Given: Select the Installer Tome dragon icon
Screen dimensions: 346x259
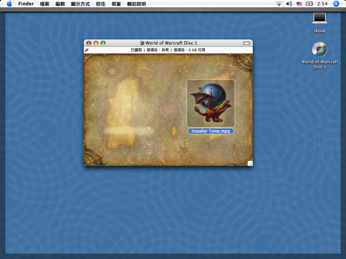Looking at the screenshot, I should click(211, 103).
